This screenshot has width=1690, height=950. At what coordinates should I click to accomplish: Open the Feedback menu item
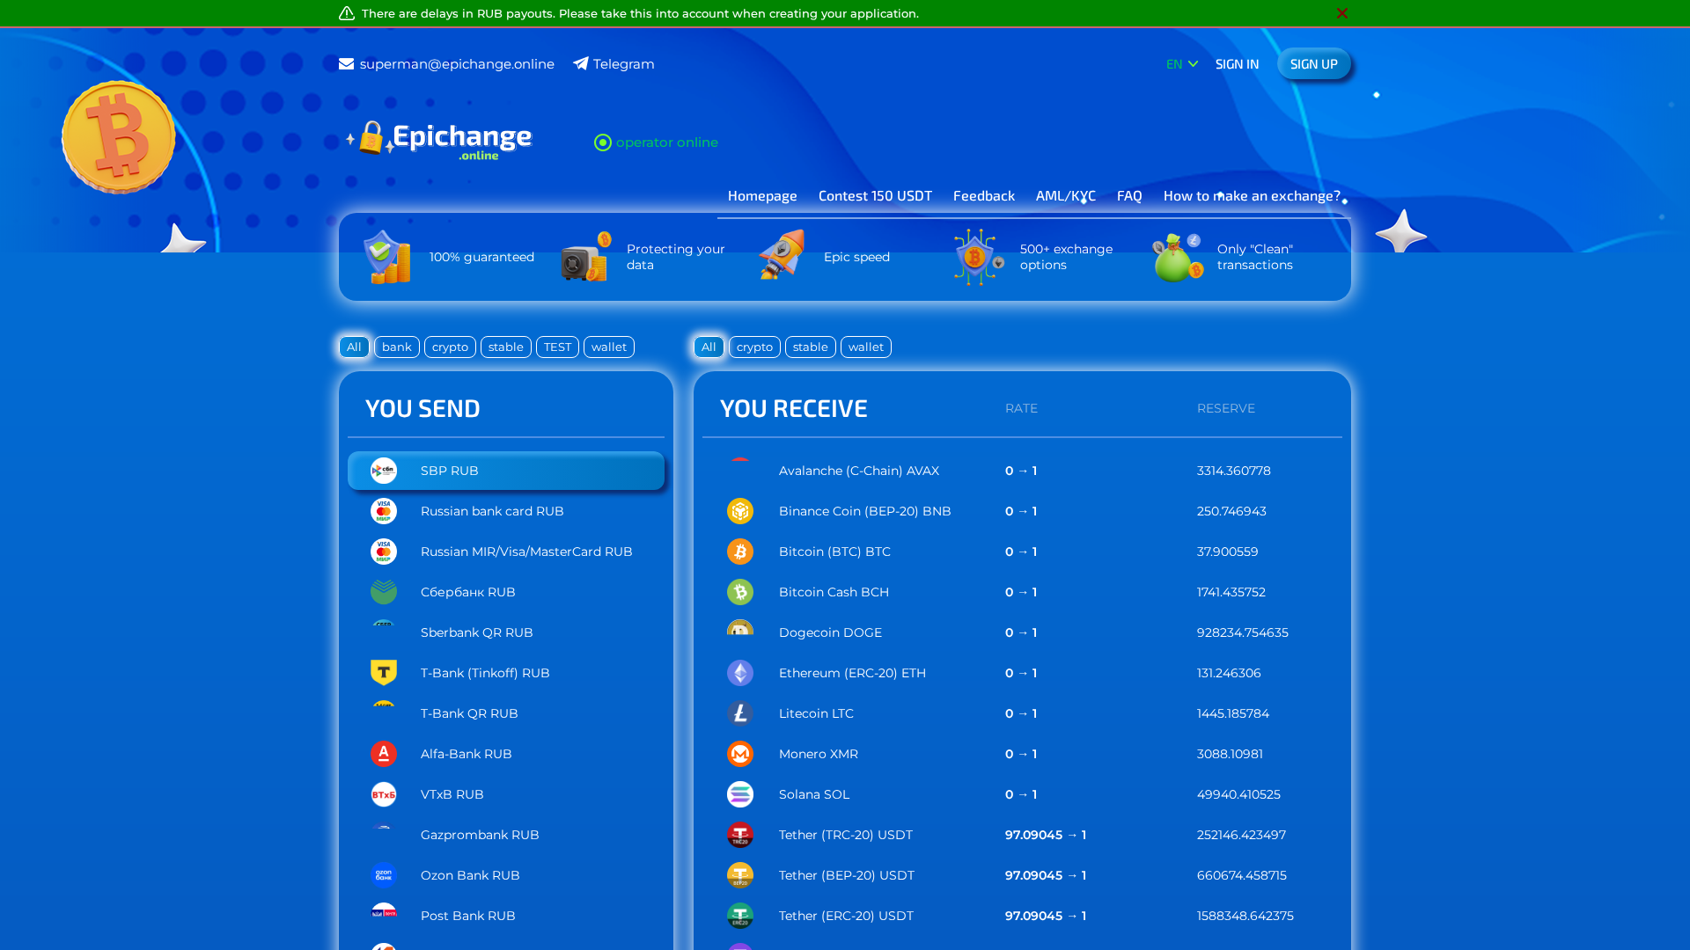(984, 196)
